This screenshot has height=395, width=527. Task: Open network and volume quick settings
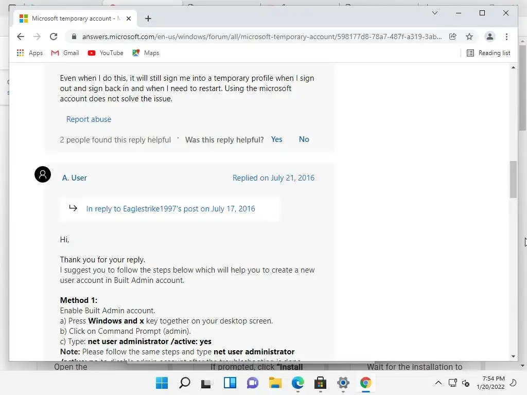point(459,383)
